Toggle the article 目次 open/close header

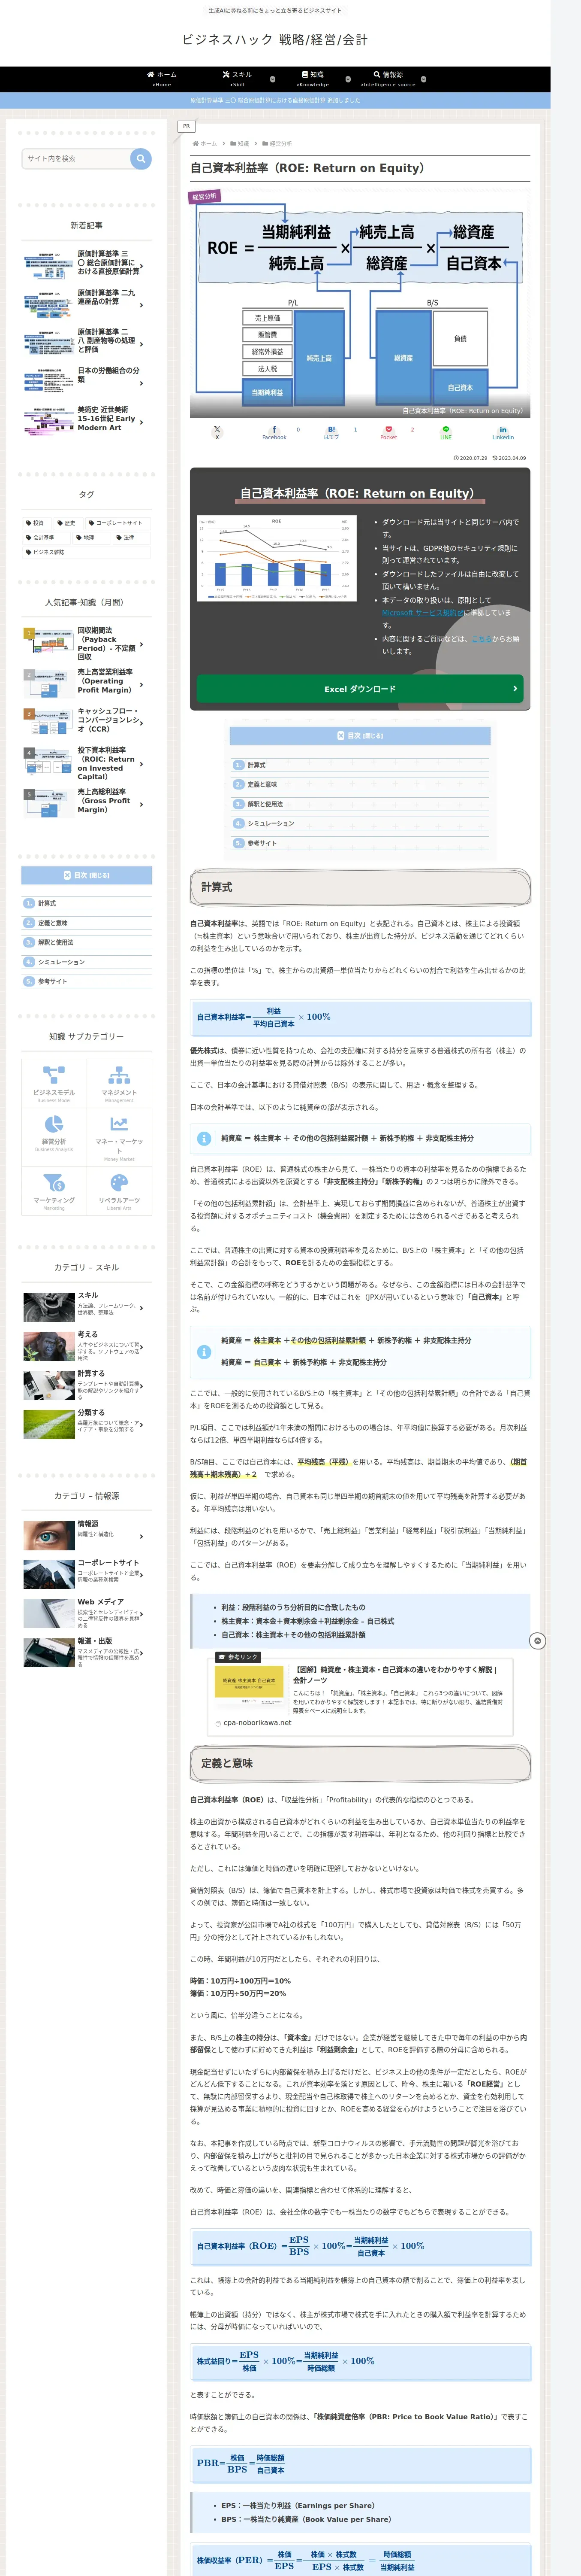(359, 736)
